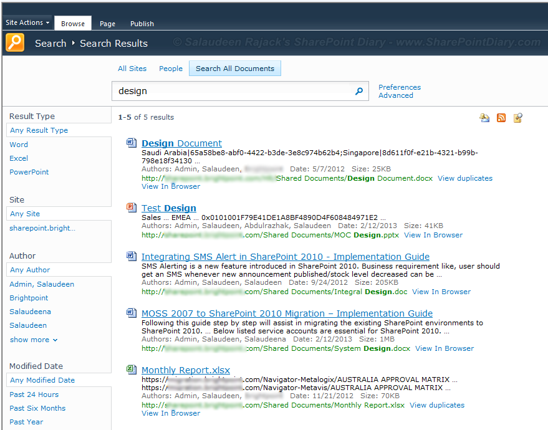Click View In Browser for Integral Design.doc
The image size is (548, 430).
pyautogui.click(x=441, y=291)
